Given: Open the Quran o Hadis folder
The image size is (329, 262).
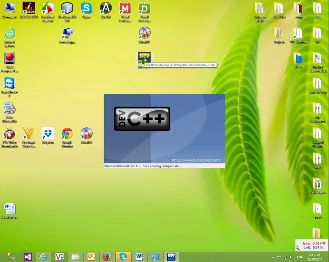Looking at the screenshot, I should [x=260, y=12].
